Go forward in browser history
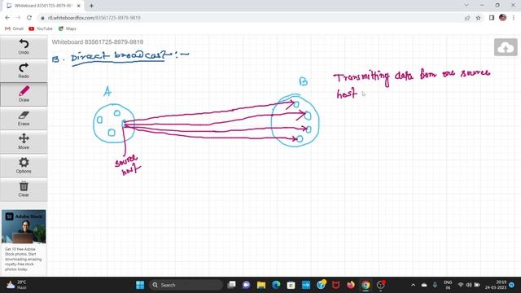 [x=18, y=18]
